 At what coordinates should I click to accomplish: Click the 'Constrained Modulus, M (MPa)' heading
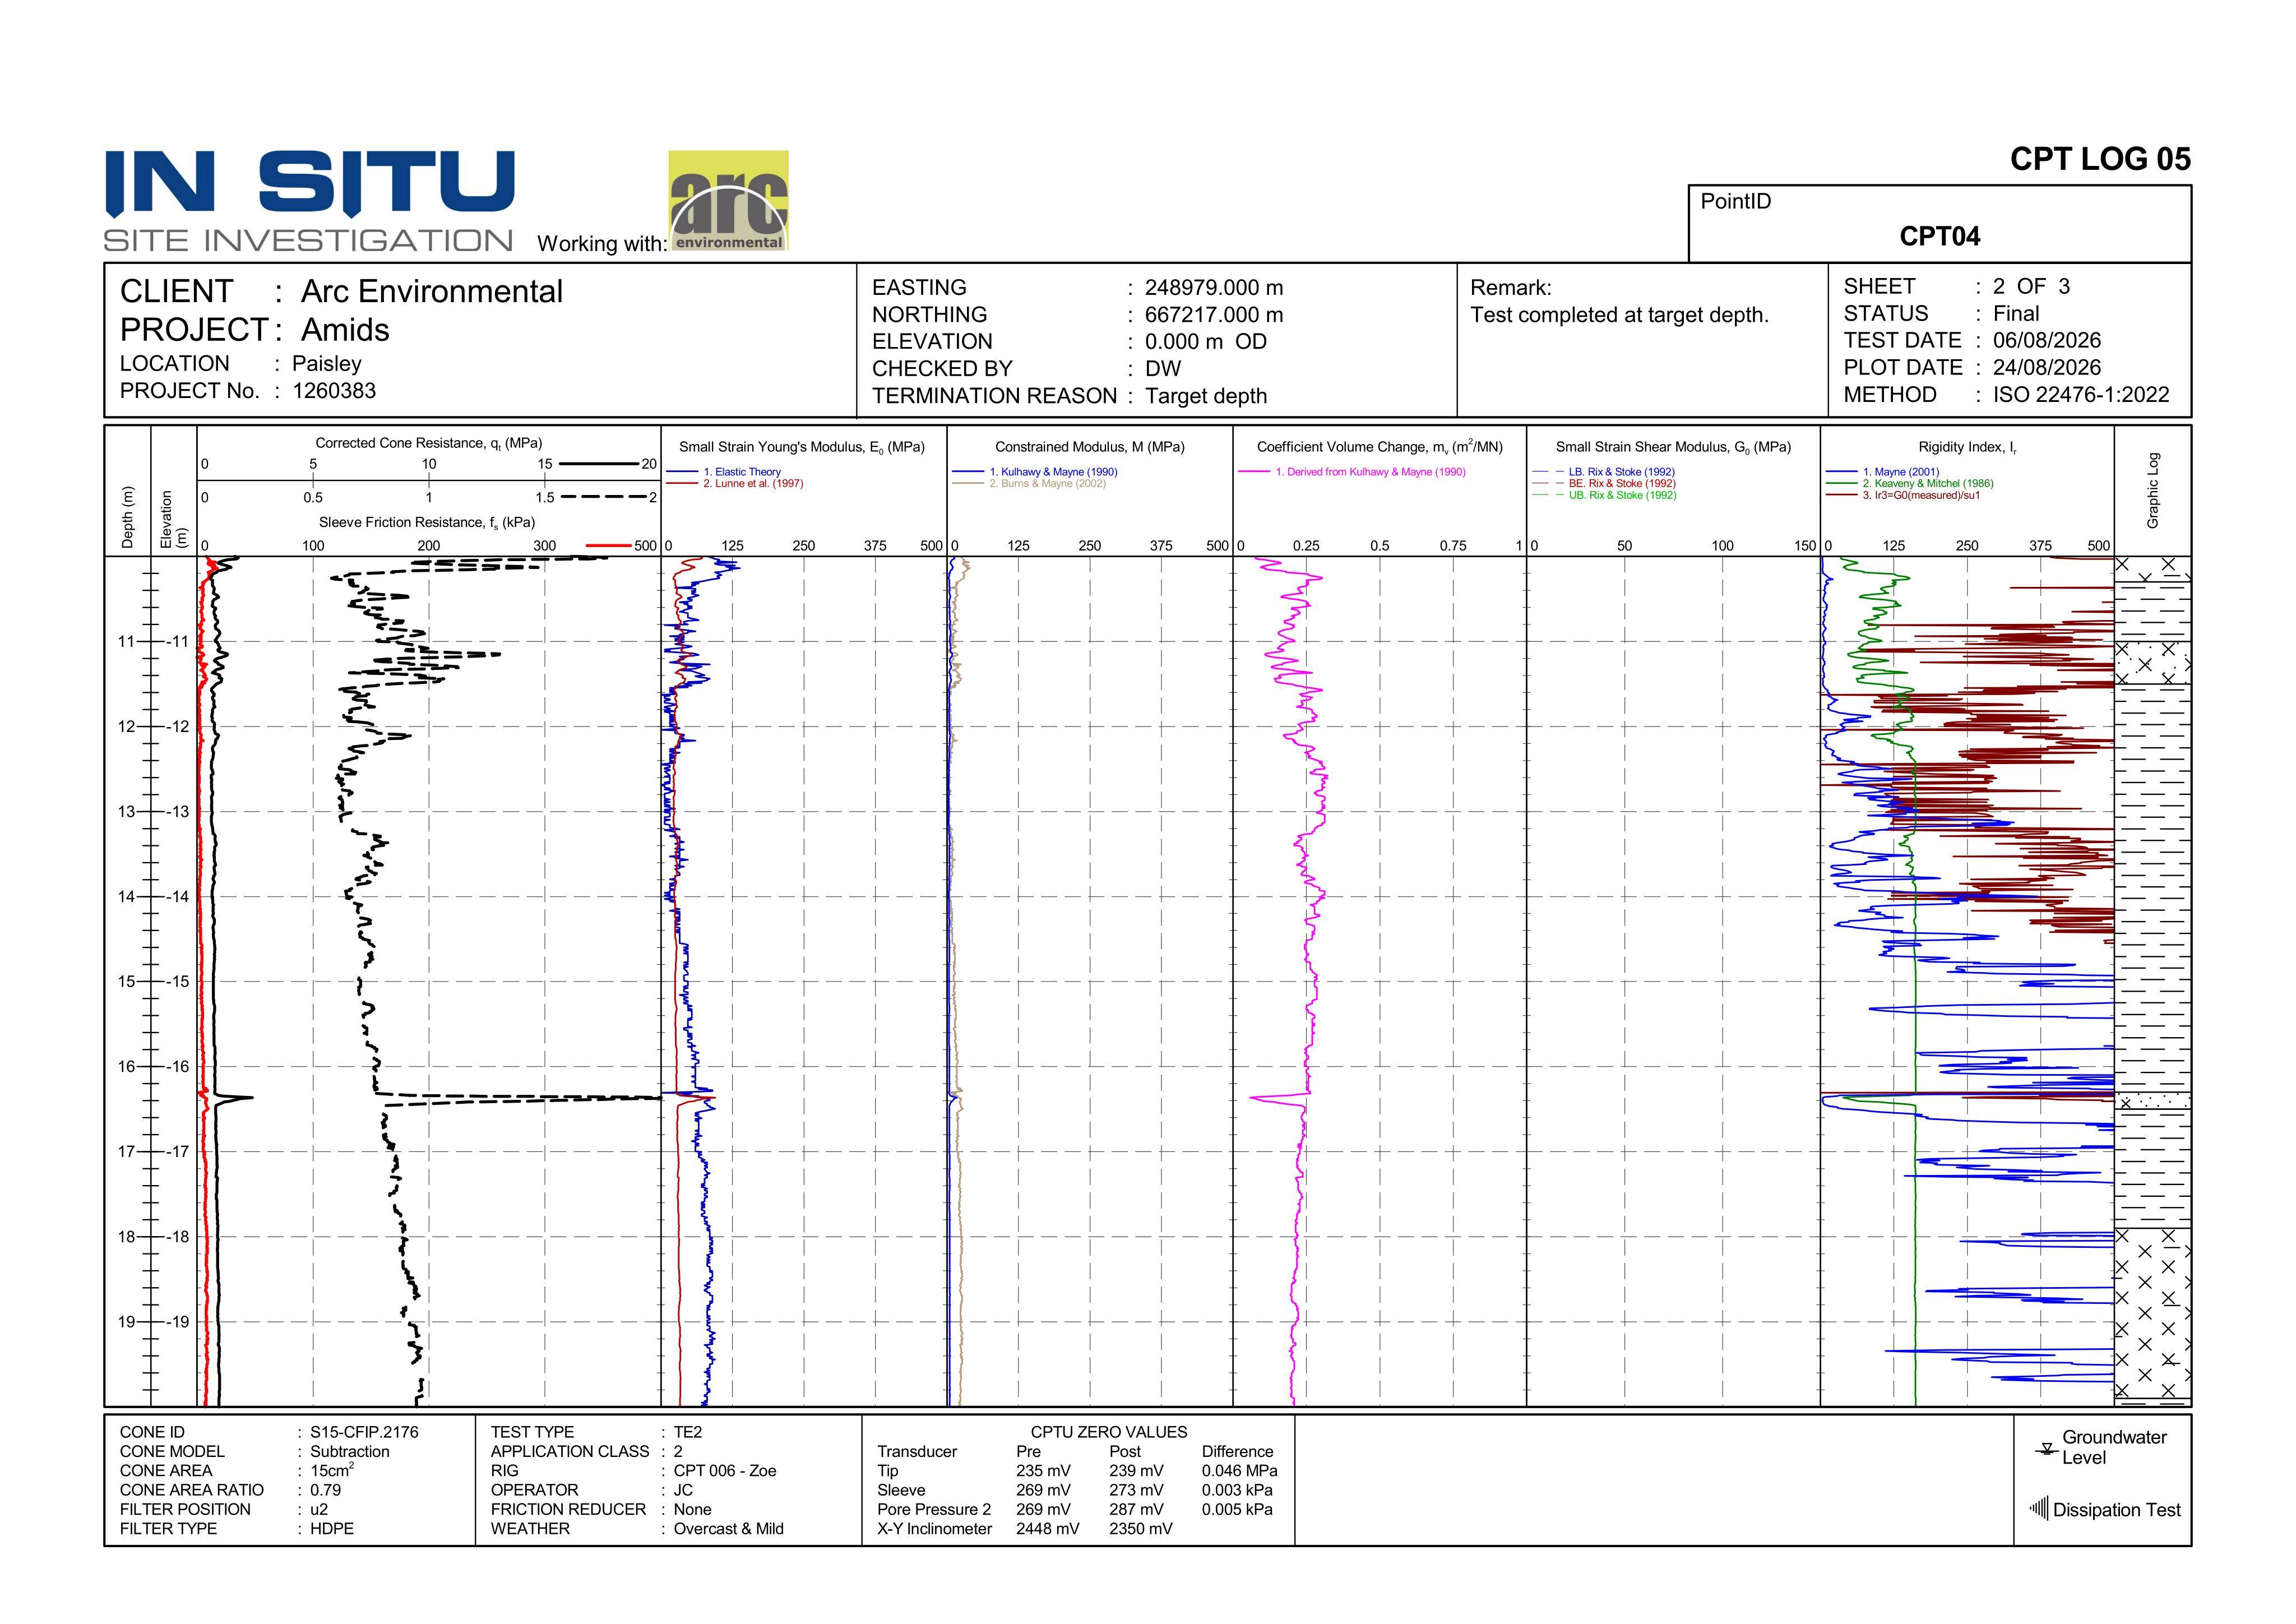coord(1090,447)
